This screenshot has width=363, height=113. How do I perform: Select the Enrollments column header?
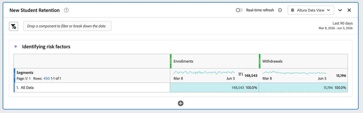(x=215, y=61)
